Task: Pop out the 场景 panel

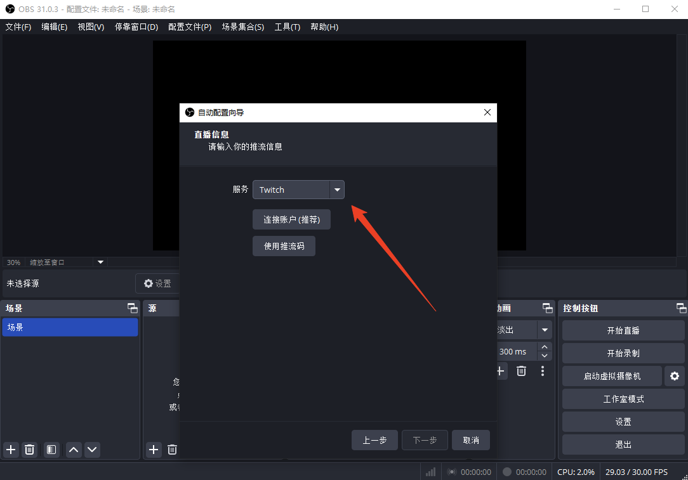Action: point(132,308)
